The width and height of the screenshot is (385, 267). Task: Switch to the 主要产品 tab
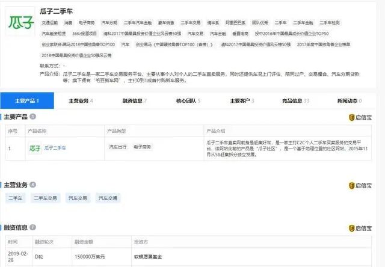tap(27, 100)
